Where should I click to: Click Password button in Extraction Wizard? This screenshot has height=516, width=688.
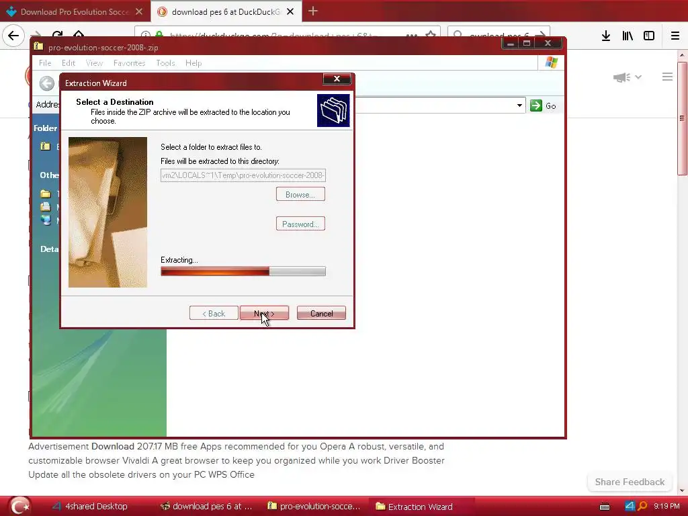tap(300, 224)
